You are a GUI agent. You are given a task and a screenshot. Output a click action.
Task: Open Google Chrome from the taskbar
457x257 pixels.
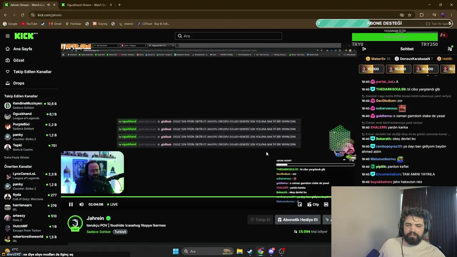click(x=261, y=251)
